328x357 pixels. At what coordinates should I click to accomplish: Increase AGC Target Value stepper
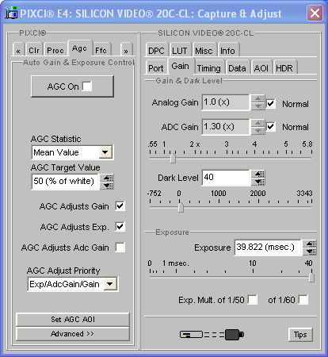pyautogui.click(x=108, y=178)
